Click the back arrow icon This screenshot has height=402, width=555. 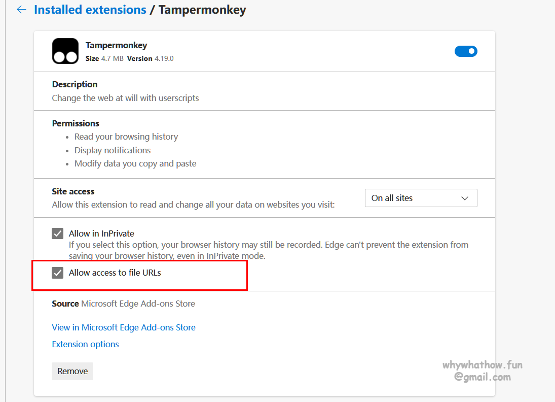(x=22, y=10)
